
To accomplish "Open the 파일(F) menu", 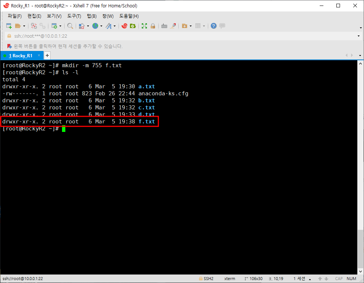I will (15, 16).
